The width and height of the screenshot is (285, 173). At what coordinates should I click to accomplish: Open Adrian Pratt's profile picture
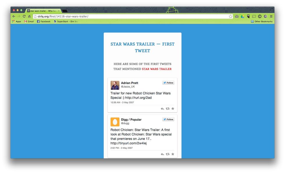tap(115, 85)
